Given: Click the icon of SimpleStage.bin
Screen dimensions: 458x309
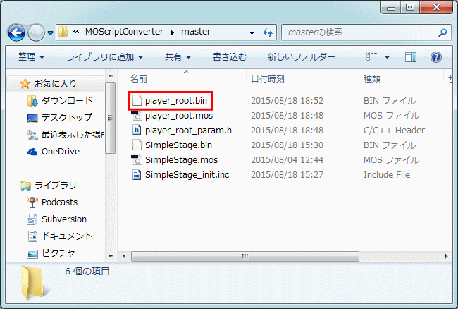Looking at the screenshot, I should point(137,145).
